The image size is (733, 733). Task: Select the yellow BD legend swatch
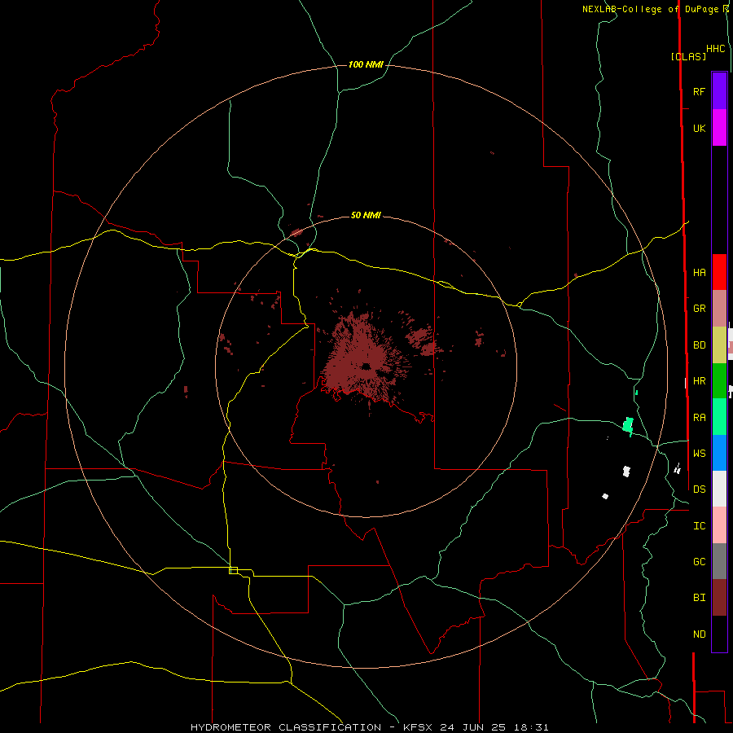(719, 345)
